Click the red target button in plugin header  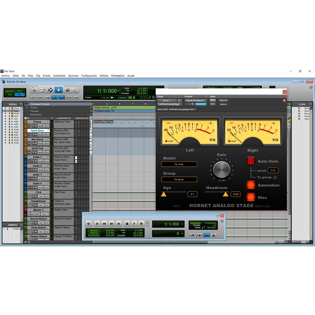coord(284,101)
